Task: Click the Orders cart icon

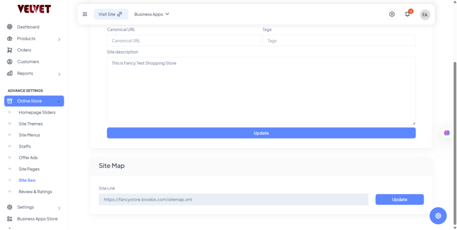Action: [x=10, y=50]
